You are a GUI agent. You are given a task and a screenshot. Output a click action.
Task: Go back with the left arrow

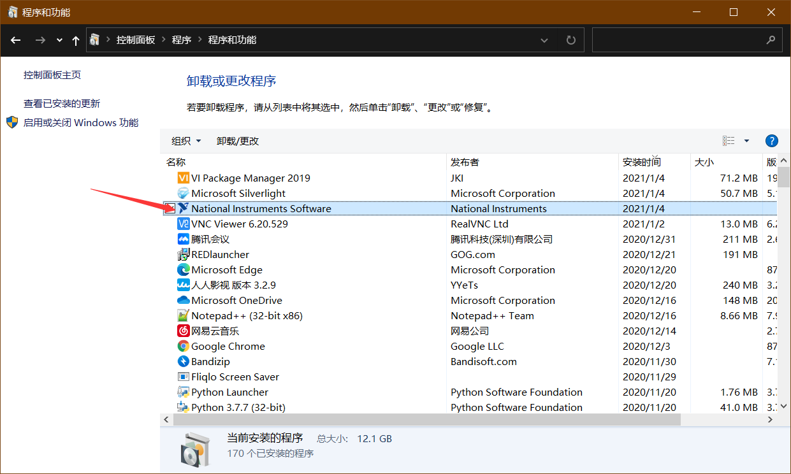pos(16,40)
